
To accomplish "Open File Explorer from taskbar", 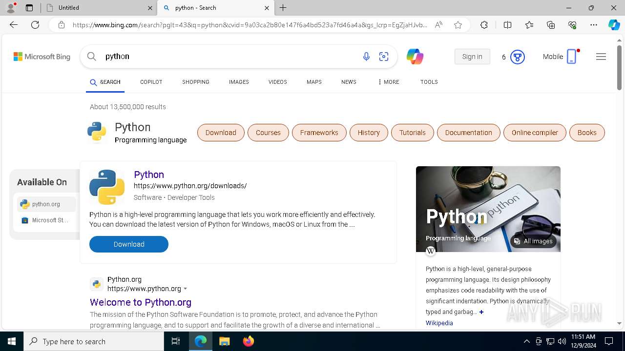I will point(224,341).
